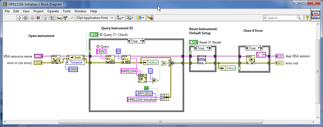This screenshot has width=323, height=127.
Task: Click previous-case arrow on Close if Error structure
Action: coord(247,48)
